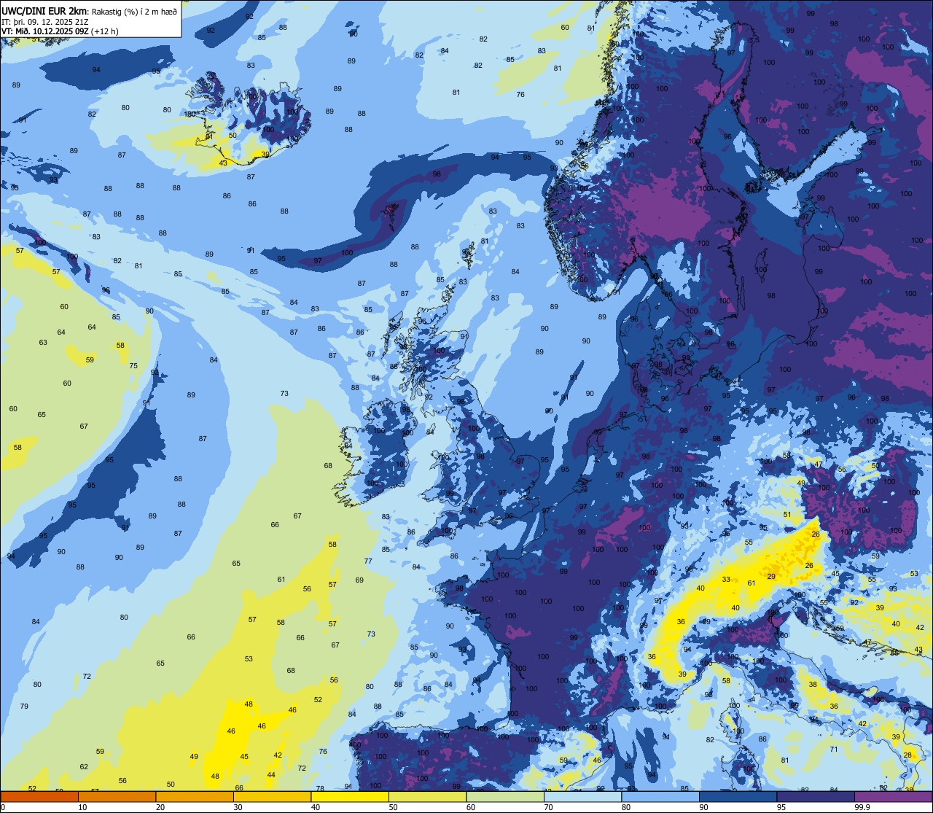Click the 40–50 bright yellow legend swatch

(x=350, y=796)
